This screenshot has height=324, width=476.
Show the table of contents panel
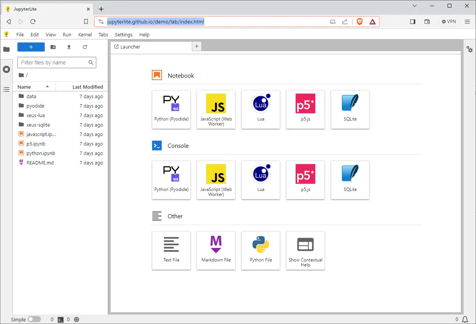6,89
